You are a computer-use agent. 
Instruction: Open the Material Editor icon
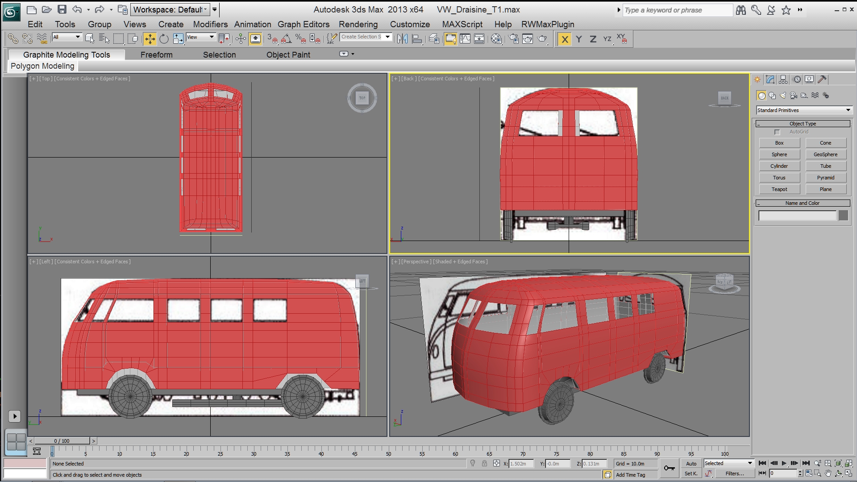(496, 39)
